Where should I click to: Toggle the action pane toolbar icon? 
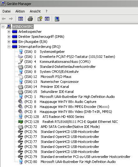click(x=47, y=19)
